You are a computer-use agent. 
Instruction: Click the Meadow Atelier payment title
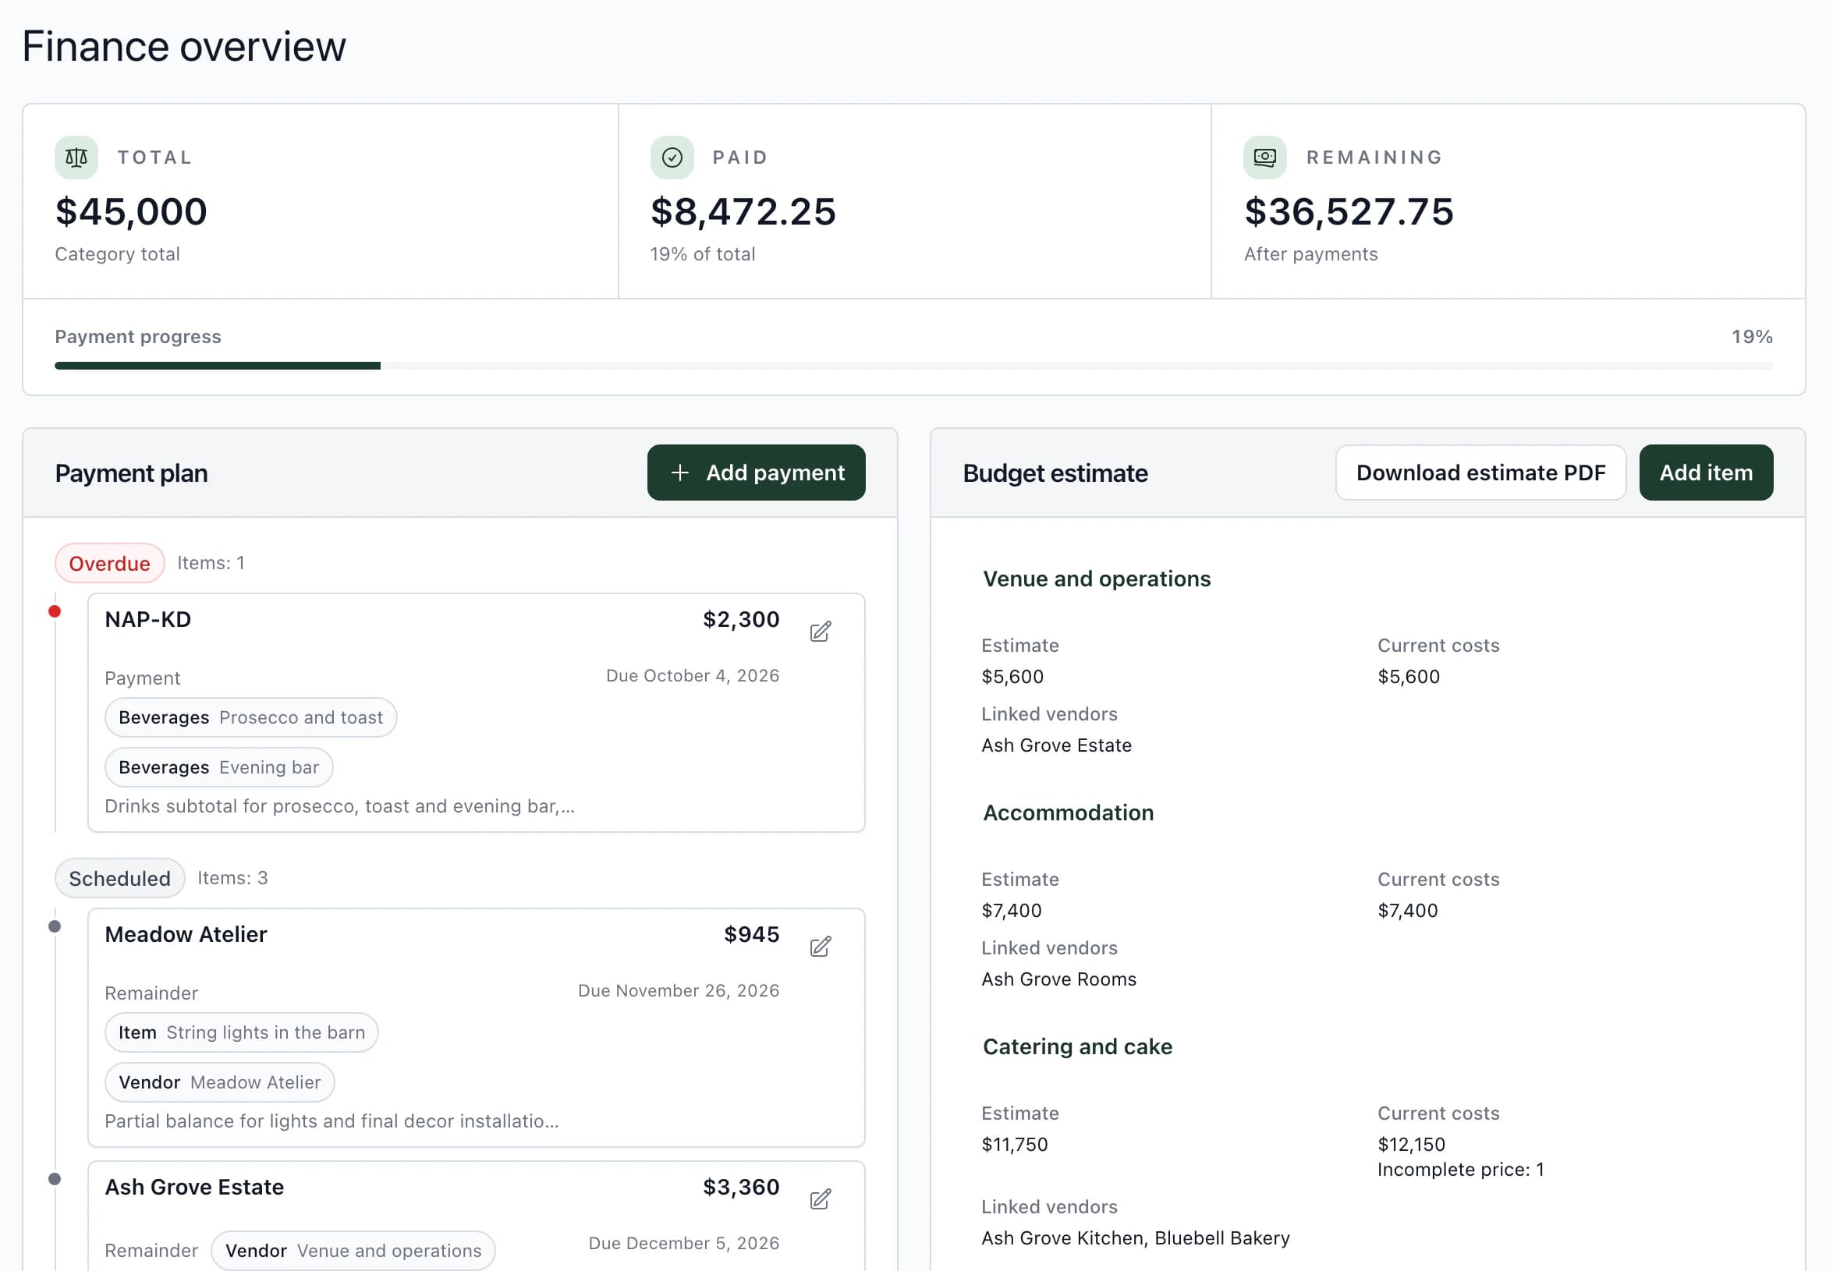click(186, 934)
